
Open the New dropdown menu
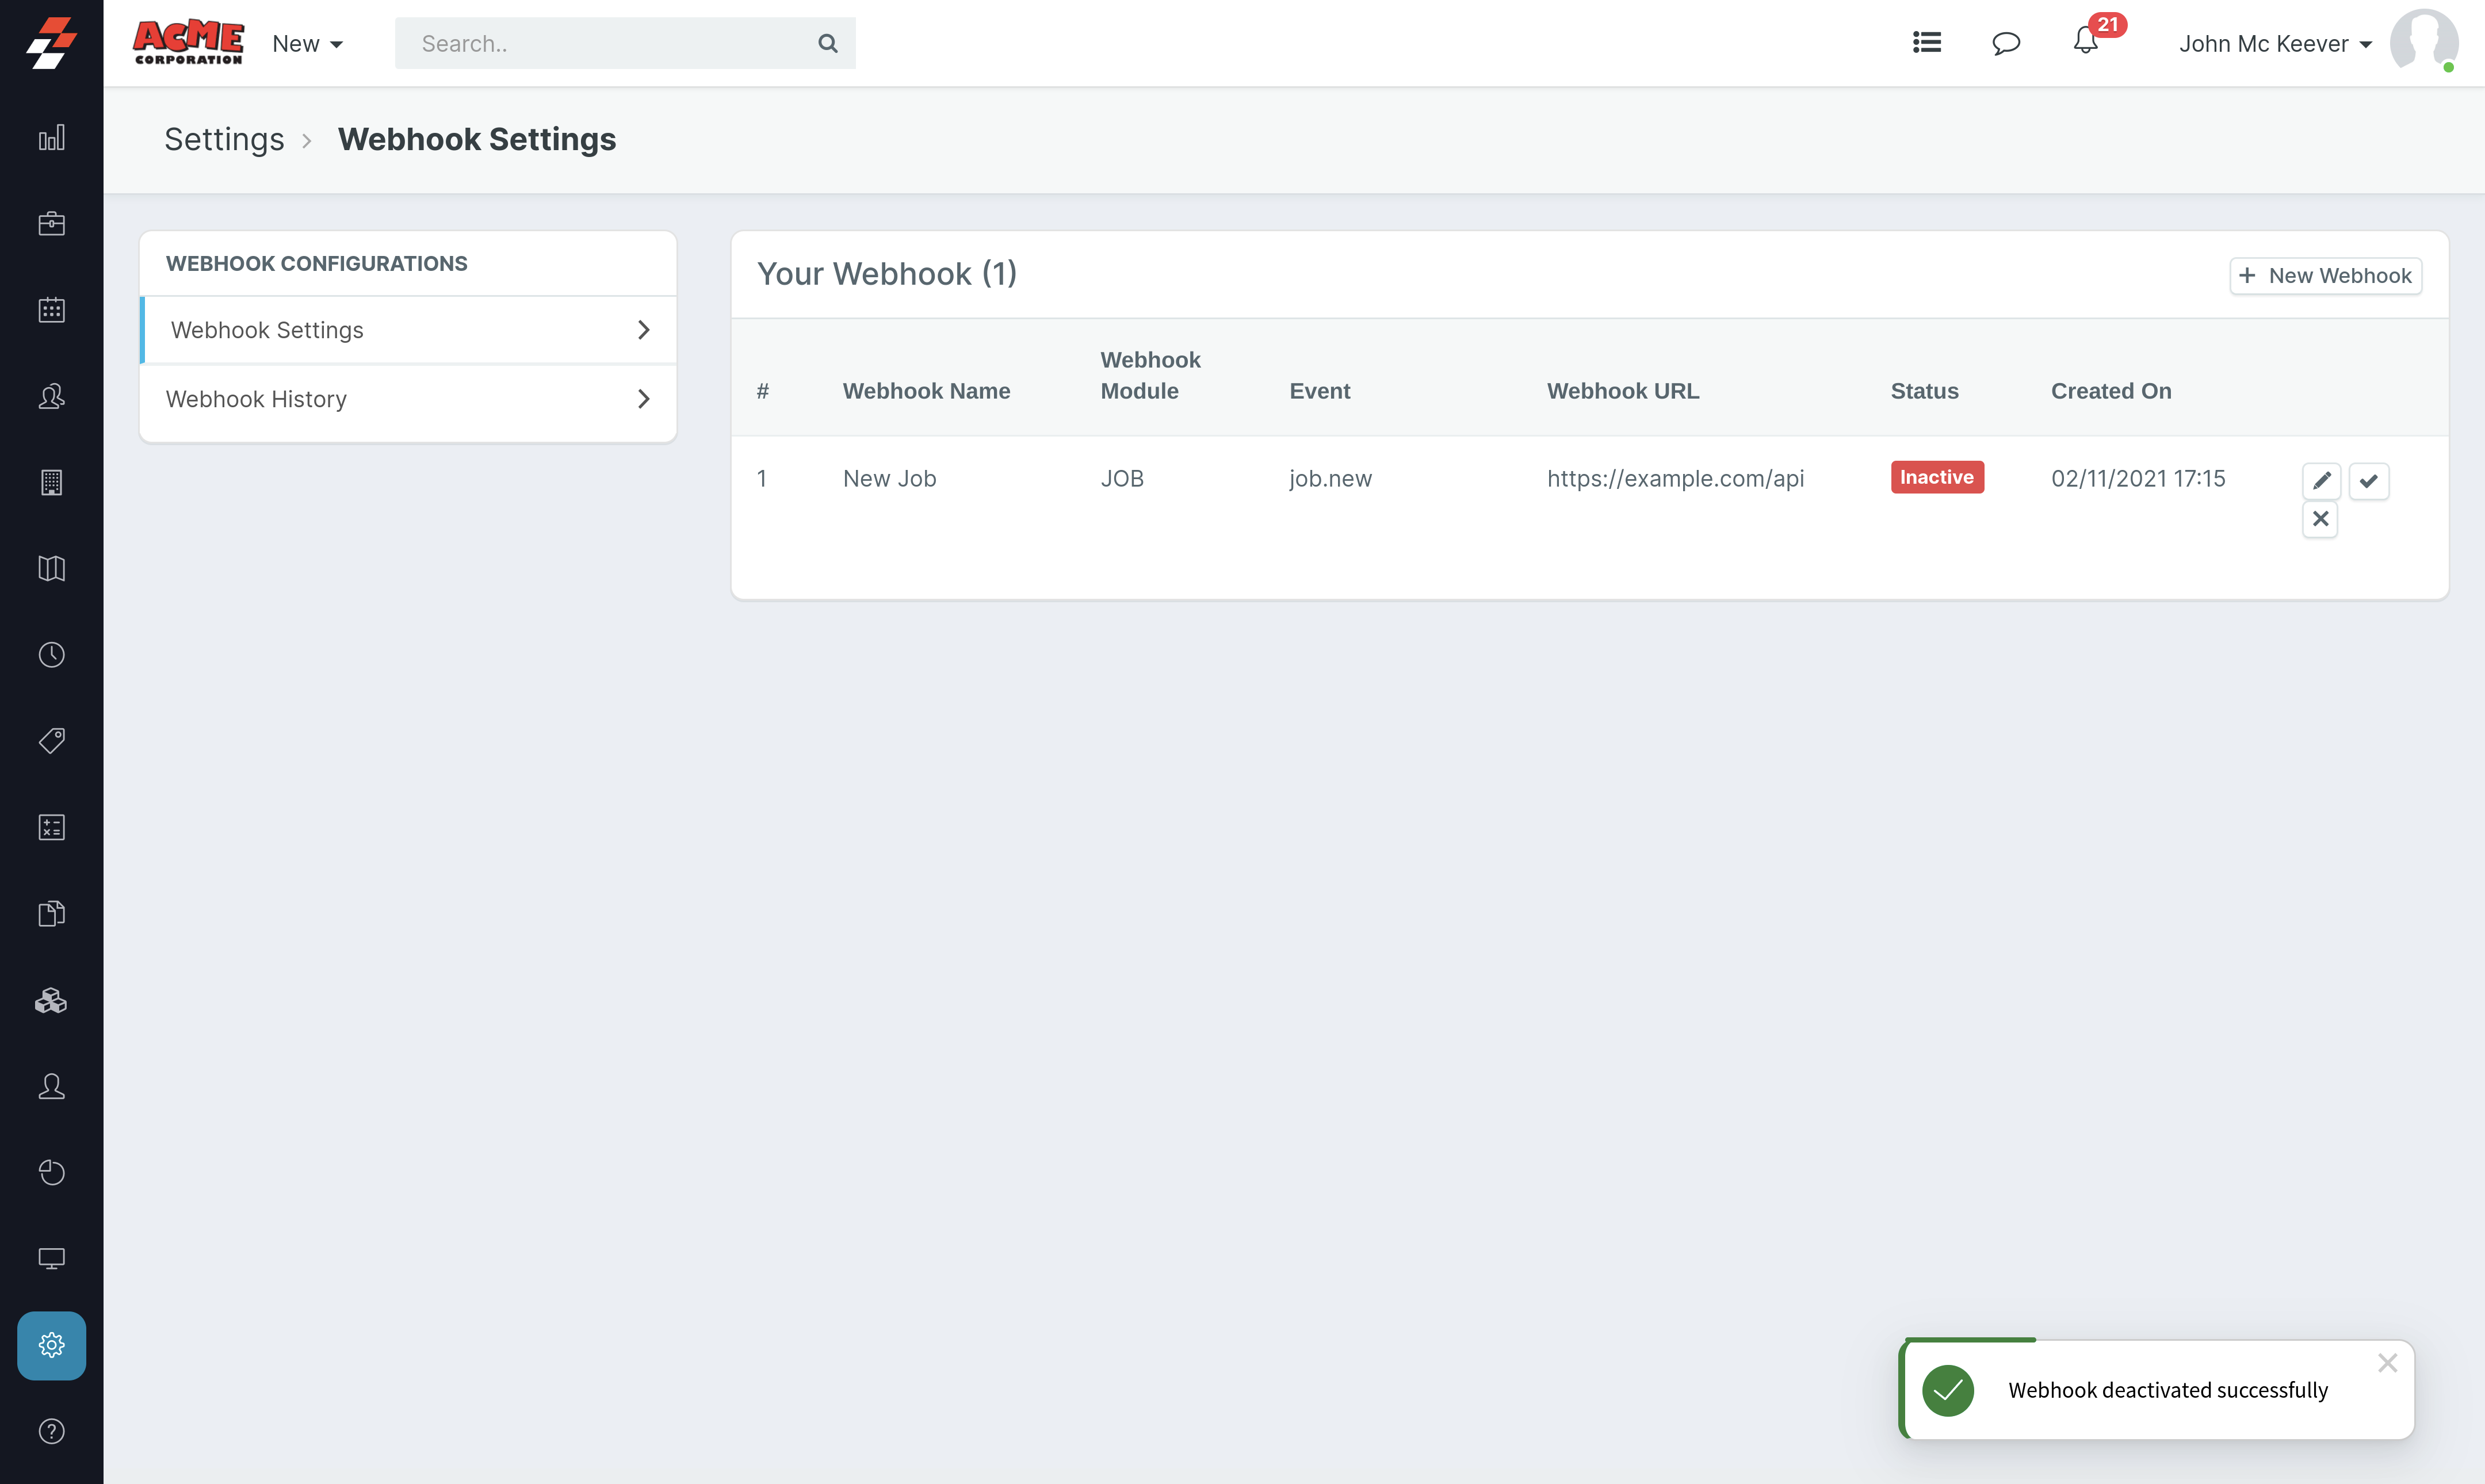coord(307,43)
